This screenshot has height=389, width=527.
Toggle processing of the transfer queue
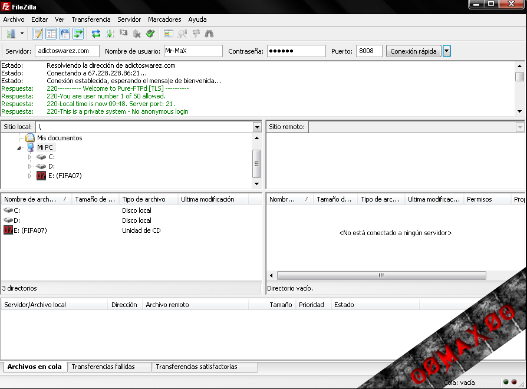110,34
